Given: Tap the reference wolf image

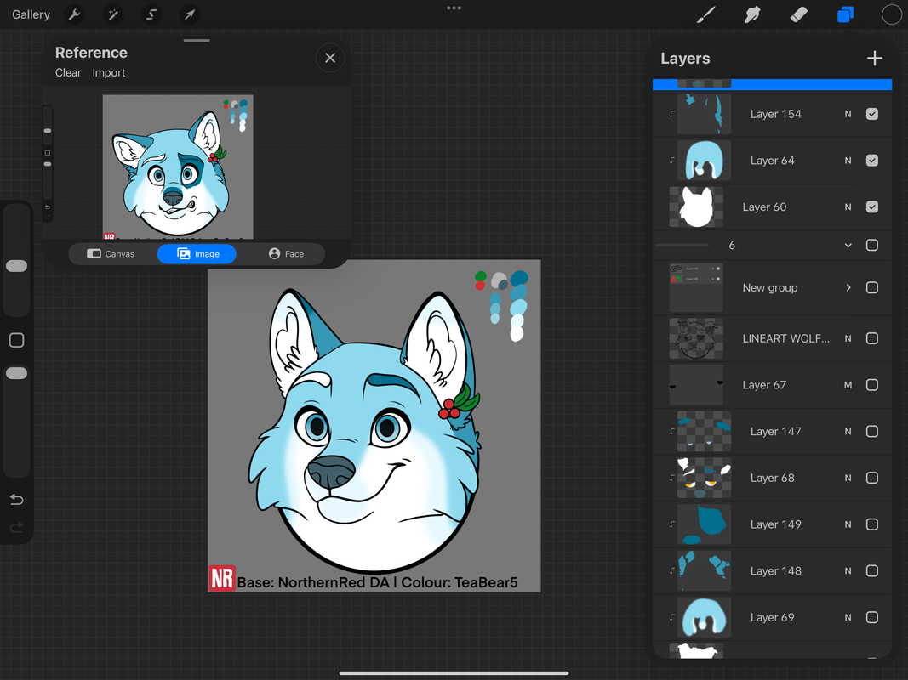Looking at the screenshot, I should tap(178, 167).
